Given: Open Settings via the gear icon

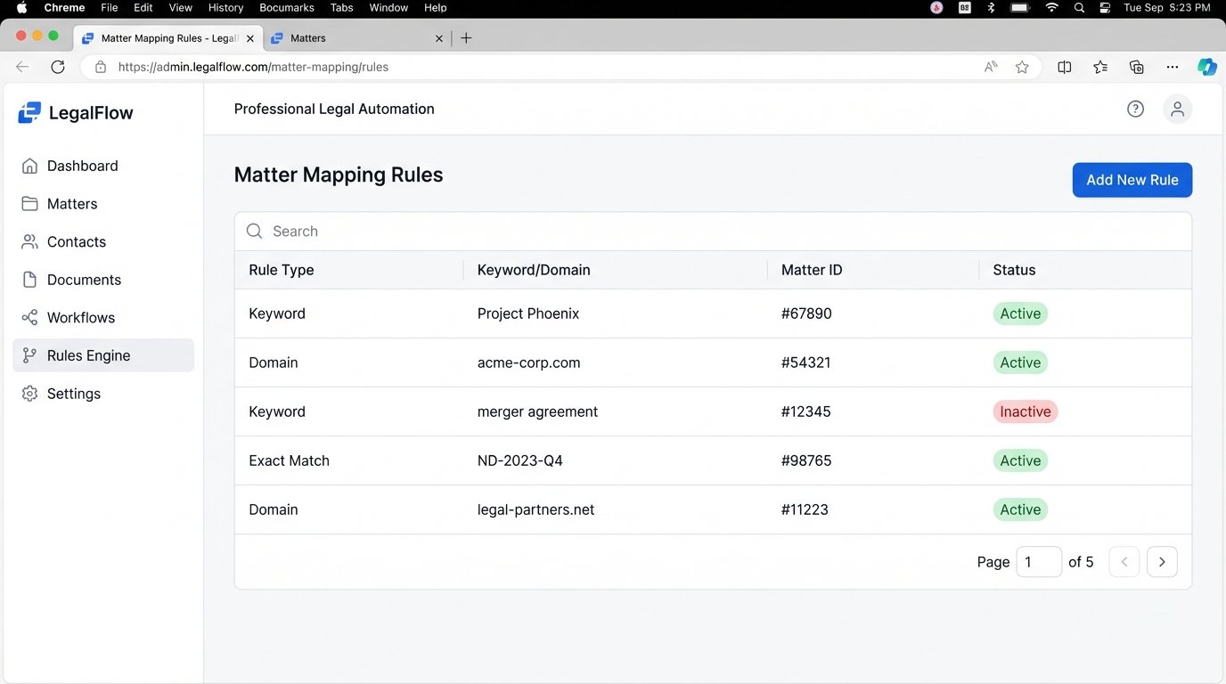Looking at the screenshot, I should [x=29, y=393].
